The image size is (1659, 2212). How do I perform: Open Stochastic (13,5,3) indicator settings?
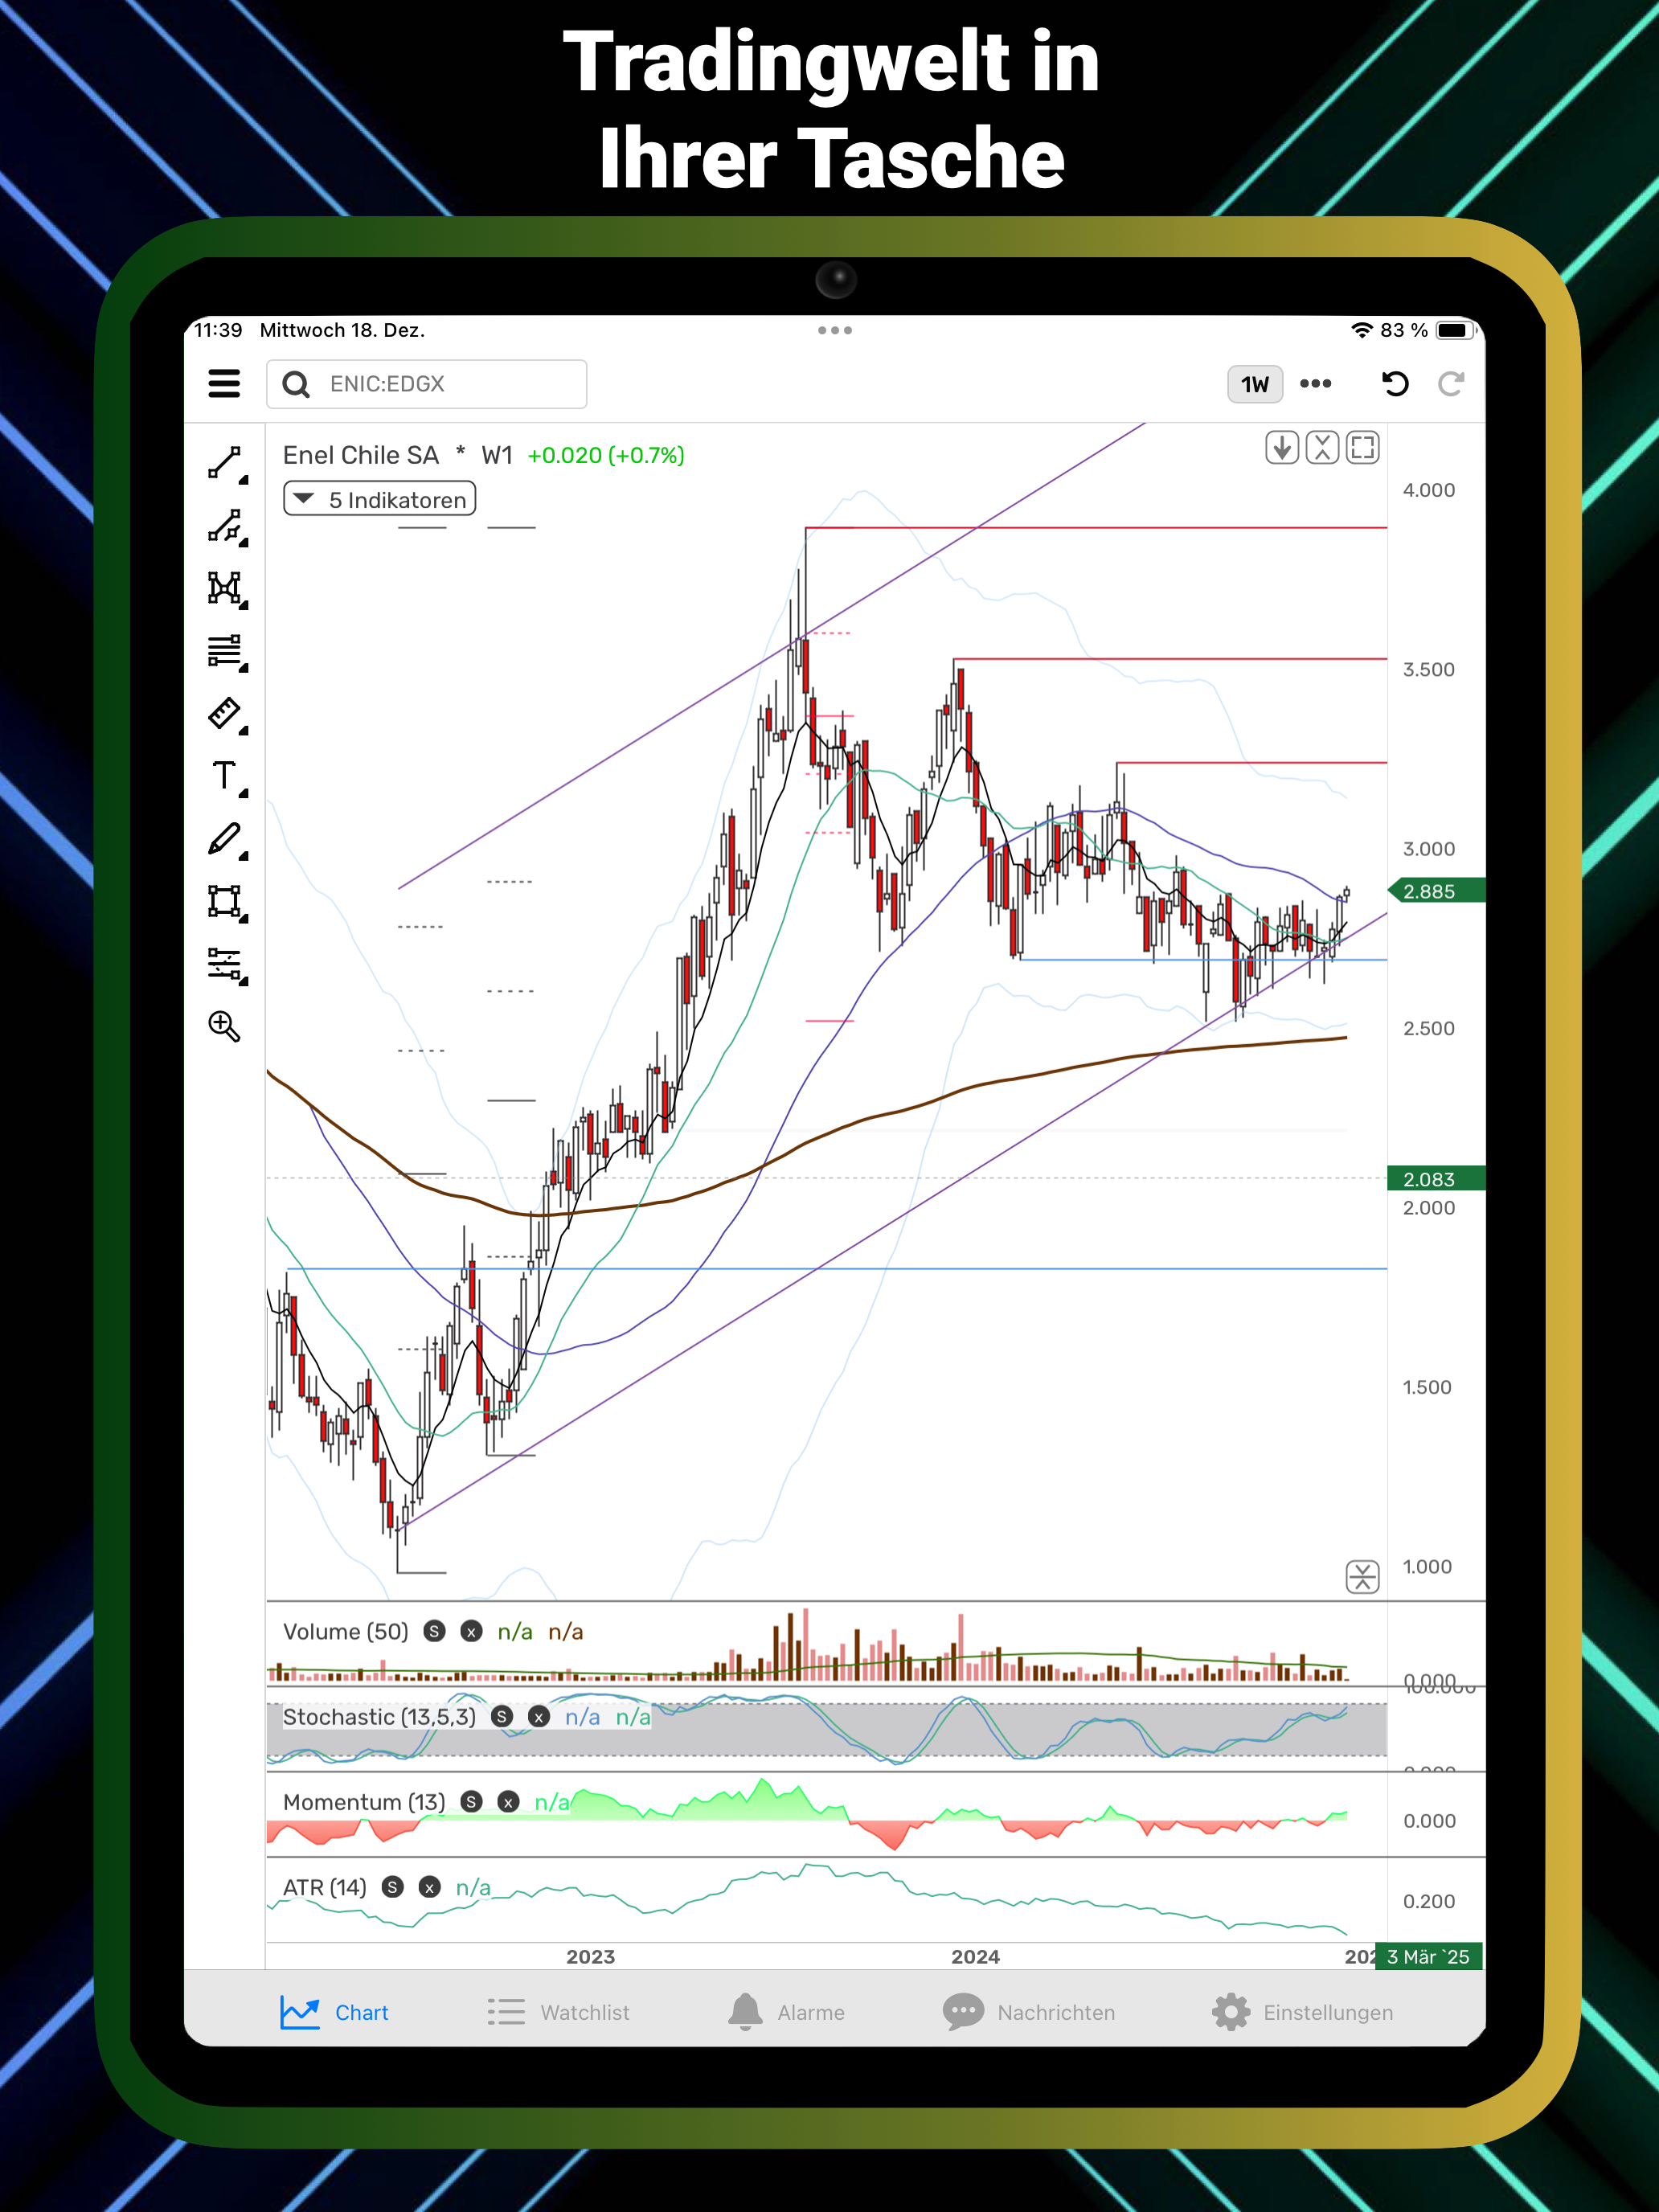coord(502,1716)
